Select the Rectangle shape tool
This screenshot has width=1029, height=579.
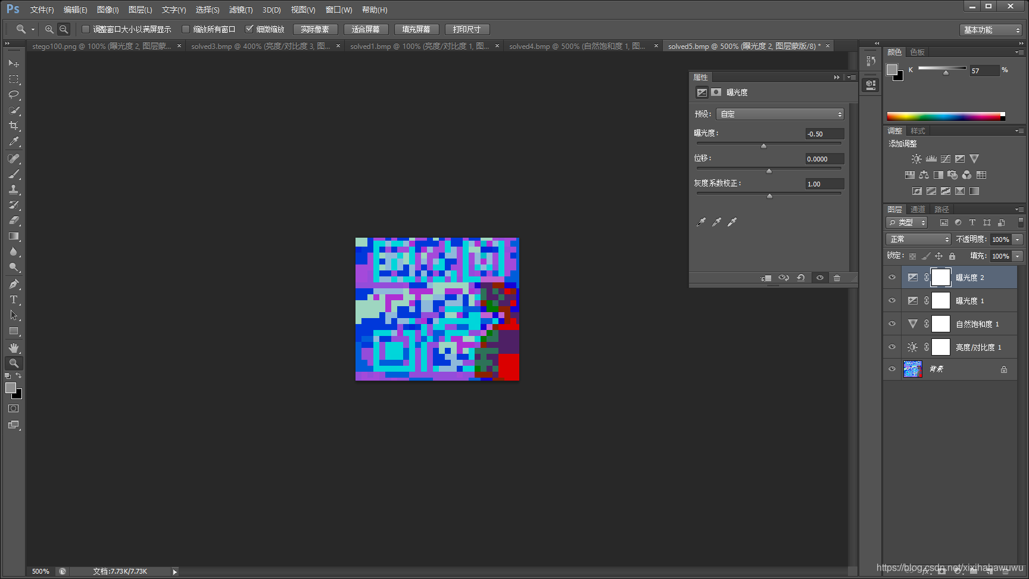pos(14,331)
